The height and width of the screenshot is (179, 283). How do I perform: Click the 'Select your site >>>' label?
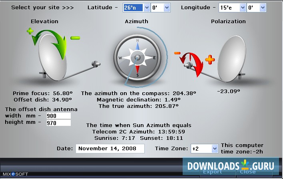pos(42,8)
